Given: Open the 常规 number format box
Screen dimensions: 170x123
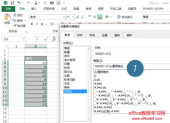Looking at the screenshot, I should click(x=156, y=17).
